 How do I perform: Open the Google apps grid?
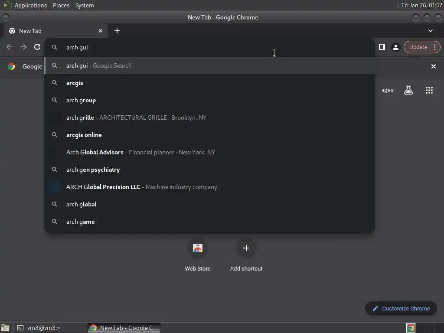[429, 90]
